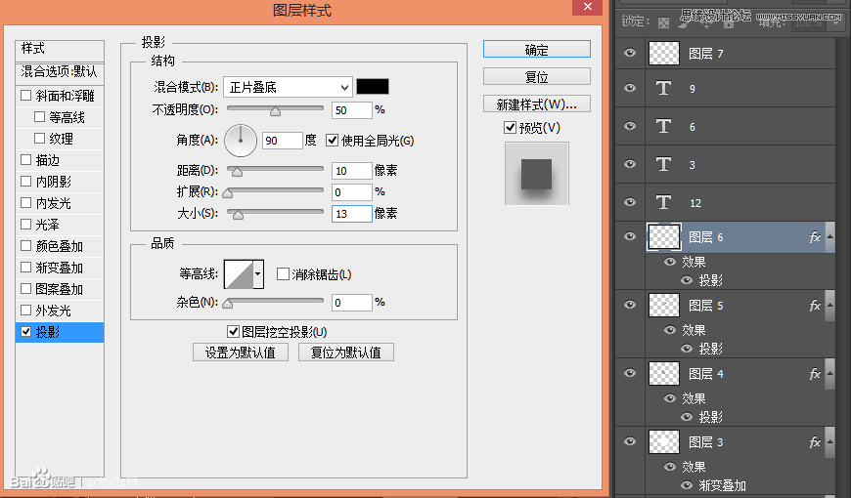Click 复位为默认值 button
The width and height of the screenshot is (851, 498).
(346, 353)
